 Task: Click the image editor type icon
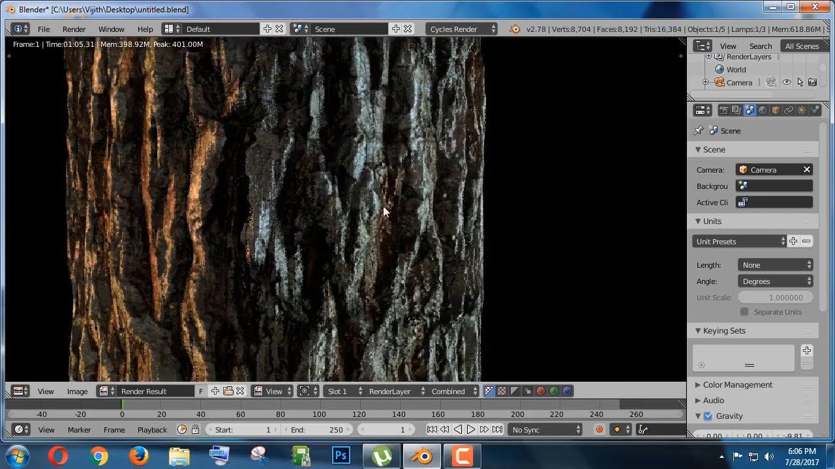(21, 391)
